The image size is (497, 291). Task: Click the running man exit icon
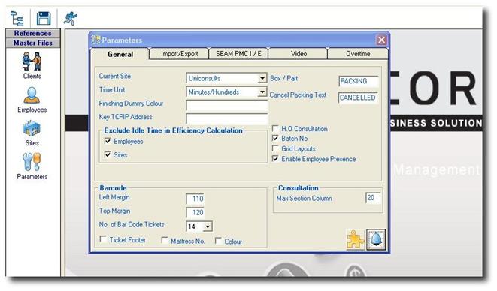(x=70, y=18)
